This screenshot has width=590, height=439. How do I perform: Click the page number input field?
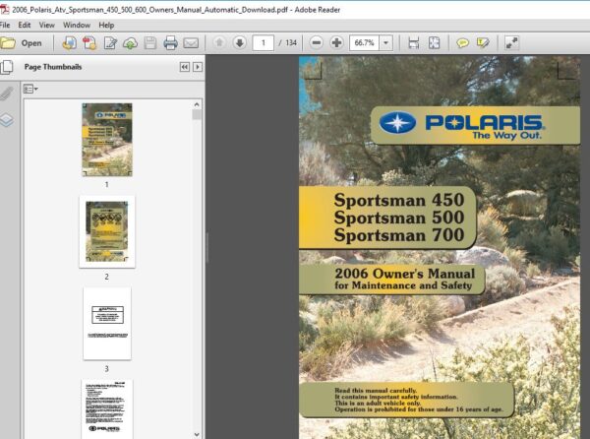coord(263,43)
